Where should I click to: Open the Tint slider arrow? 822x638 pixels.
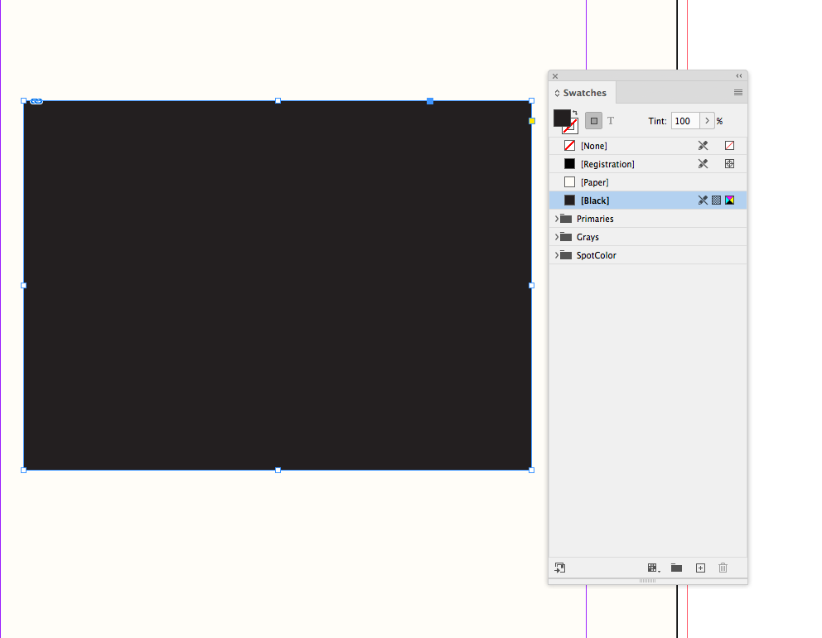click(707, 121)
